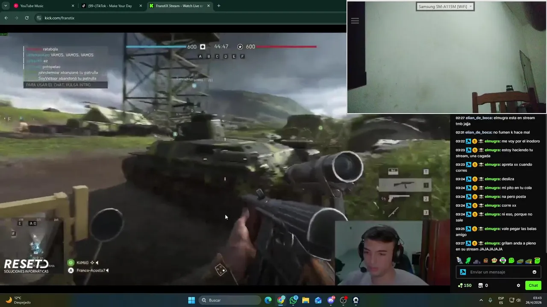The image size is (547, 307).
Task: Open the channel points 150 balance
Action: pos(465,285)
